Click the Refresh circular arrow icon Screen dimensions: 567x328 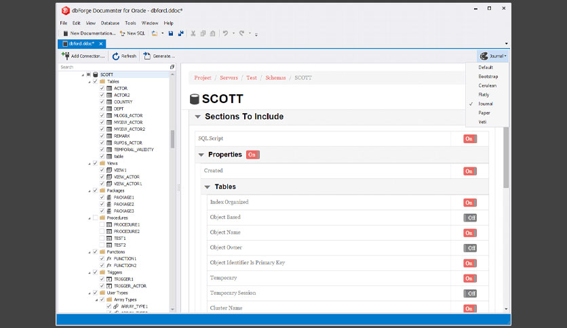pyautogui.click(x=116, y=56)
